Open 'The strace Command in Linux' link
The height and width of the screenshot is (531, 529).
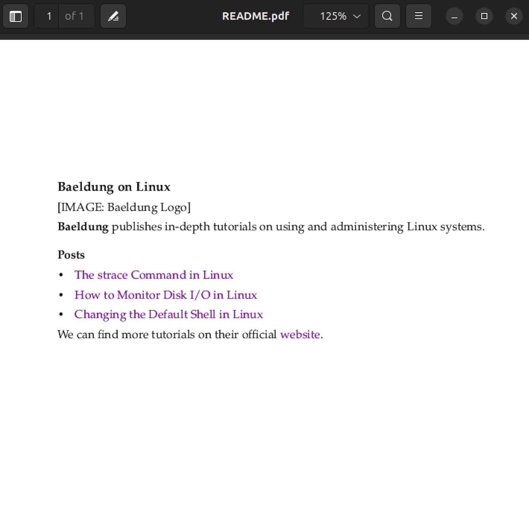click(x=154, y=275)
